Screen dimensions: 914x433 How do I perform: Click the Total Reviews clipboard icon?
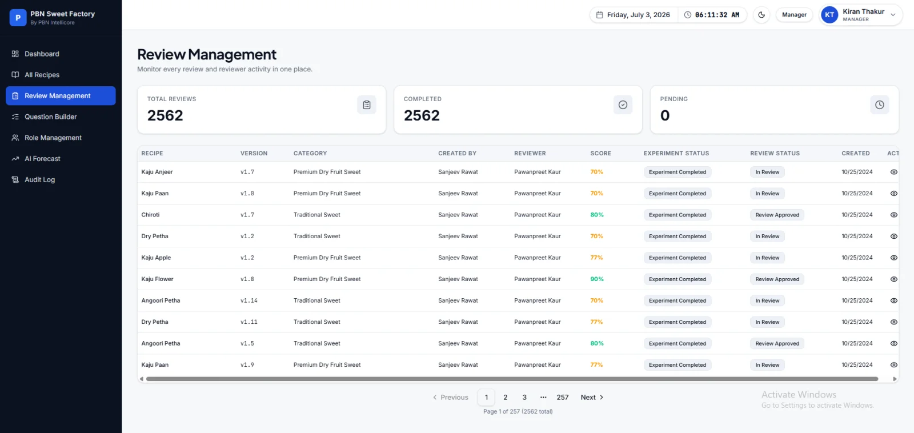click(367, 105)
